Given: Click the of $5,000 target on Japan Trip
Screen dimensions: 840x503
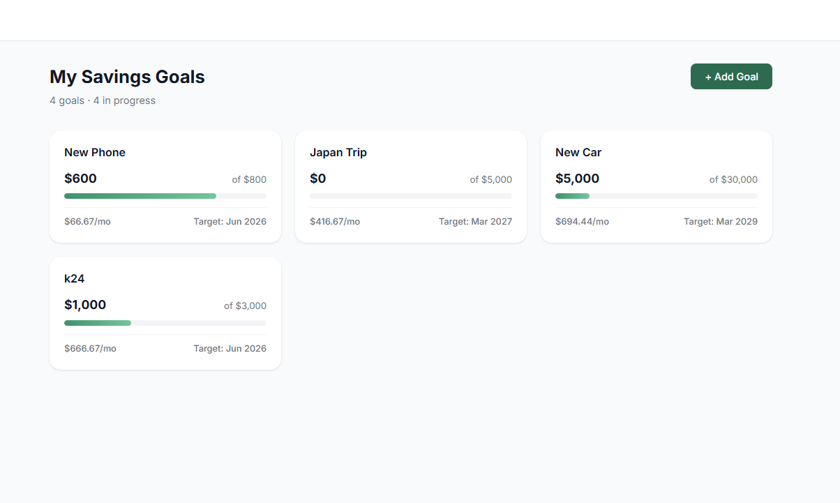Looking at the screenshot, I should tap(490, 179).
